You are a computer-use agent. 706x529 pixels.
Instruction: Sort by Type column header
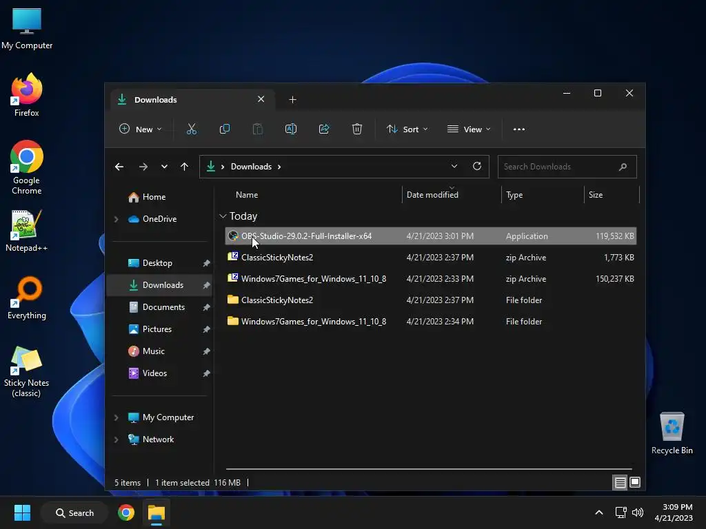[514, 195]
